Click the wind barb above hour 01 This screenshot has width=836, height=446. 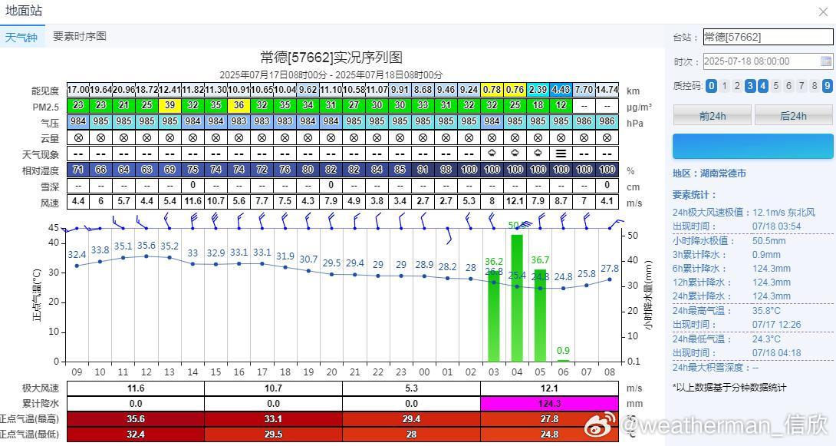click(x=449, y=235)
